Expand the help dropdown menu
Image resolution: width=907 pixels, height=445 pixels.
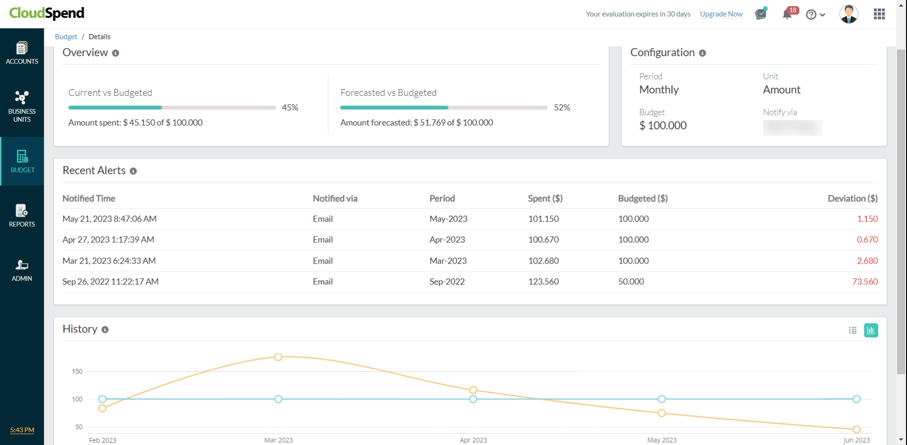coord(816,15)
